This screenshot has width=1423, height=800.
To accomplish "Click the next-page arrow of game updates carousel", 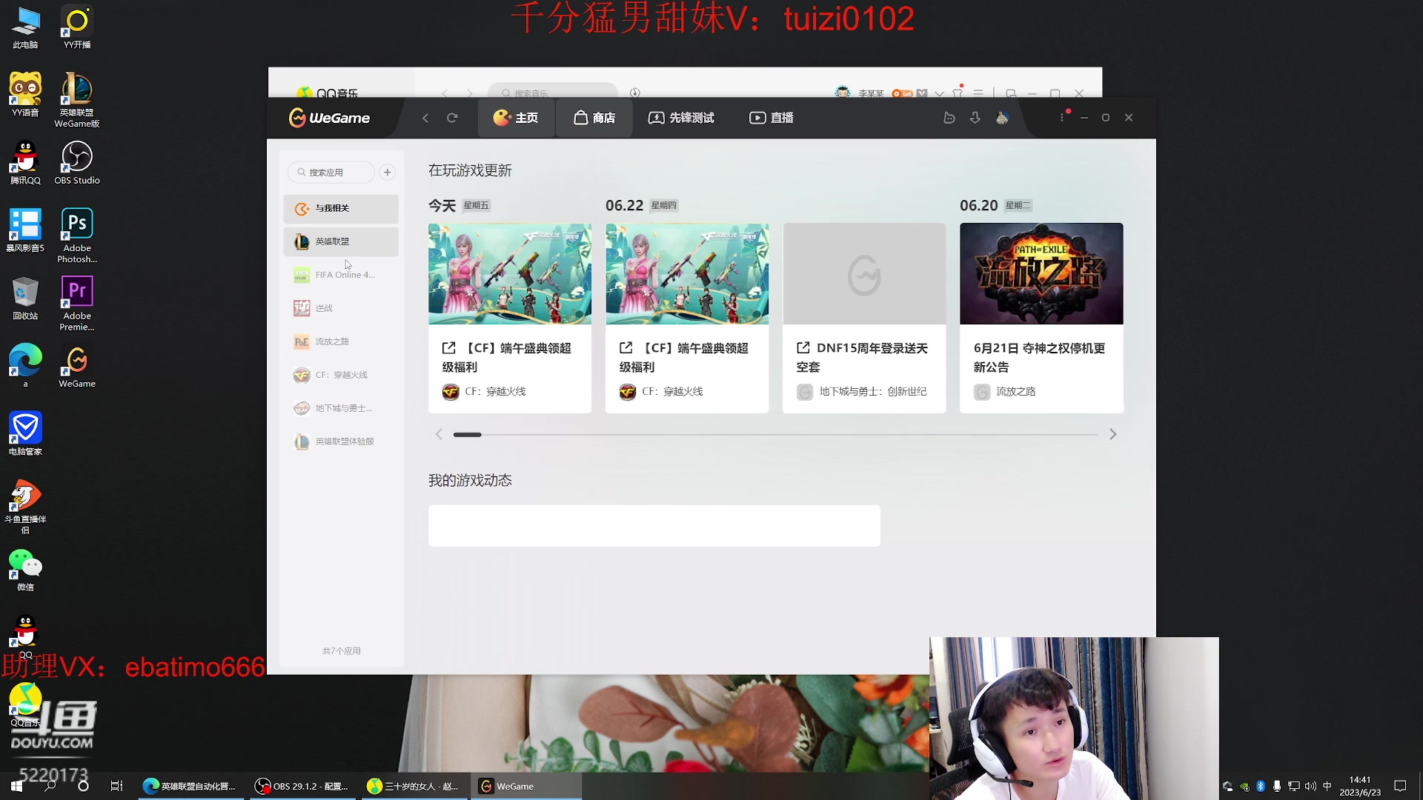I will click(1112, 434).
